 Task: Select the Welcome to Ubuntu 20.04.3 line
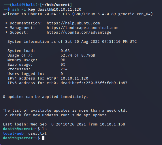click(78, 14)
